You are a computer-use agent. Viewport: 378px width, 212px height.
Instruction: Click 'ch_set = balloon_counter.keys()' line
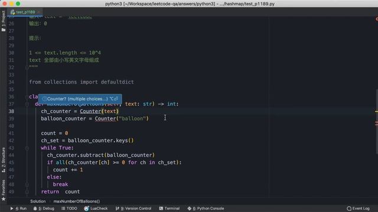87,140
